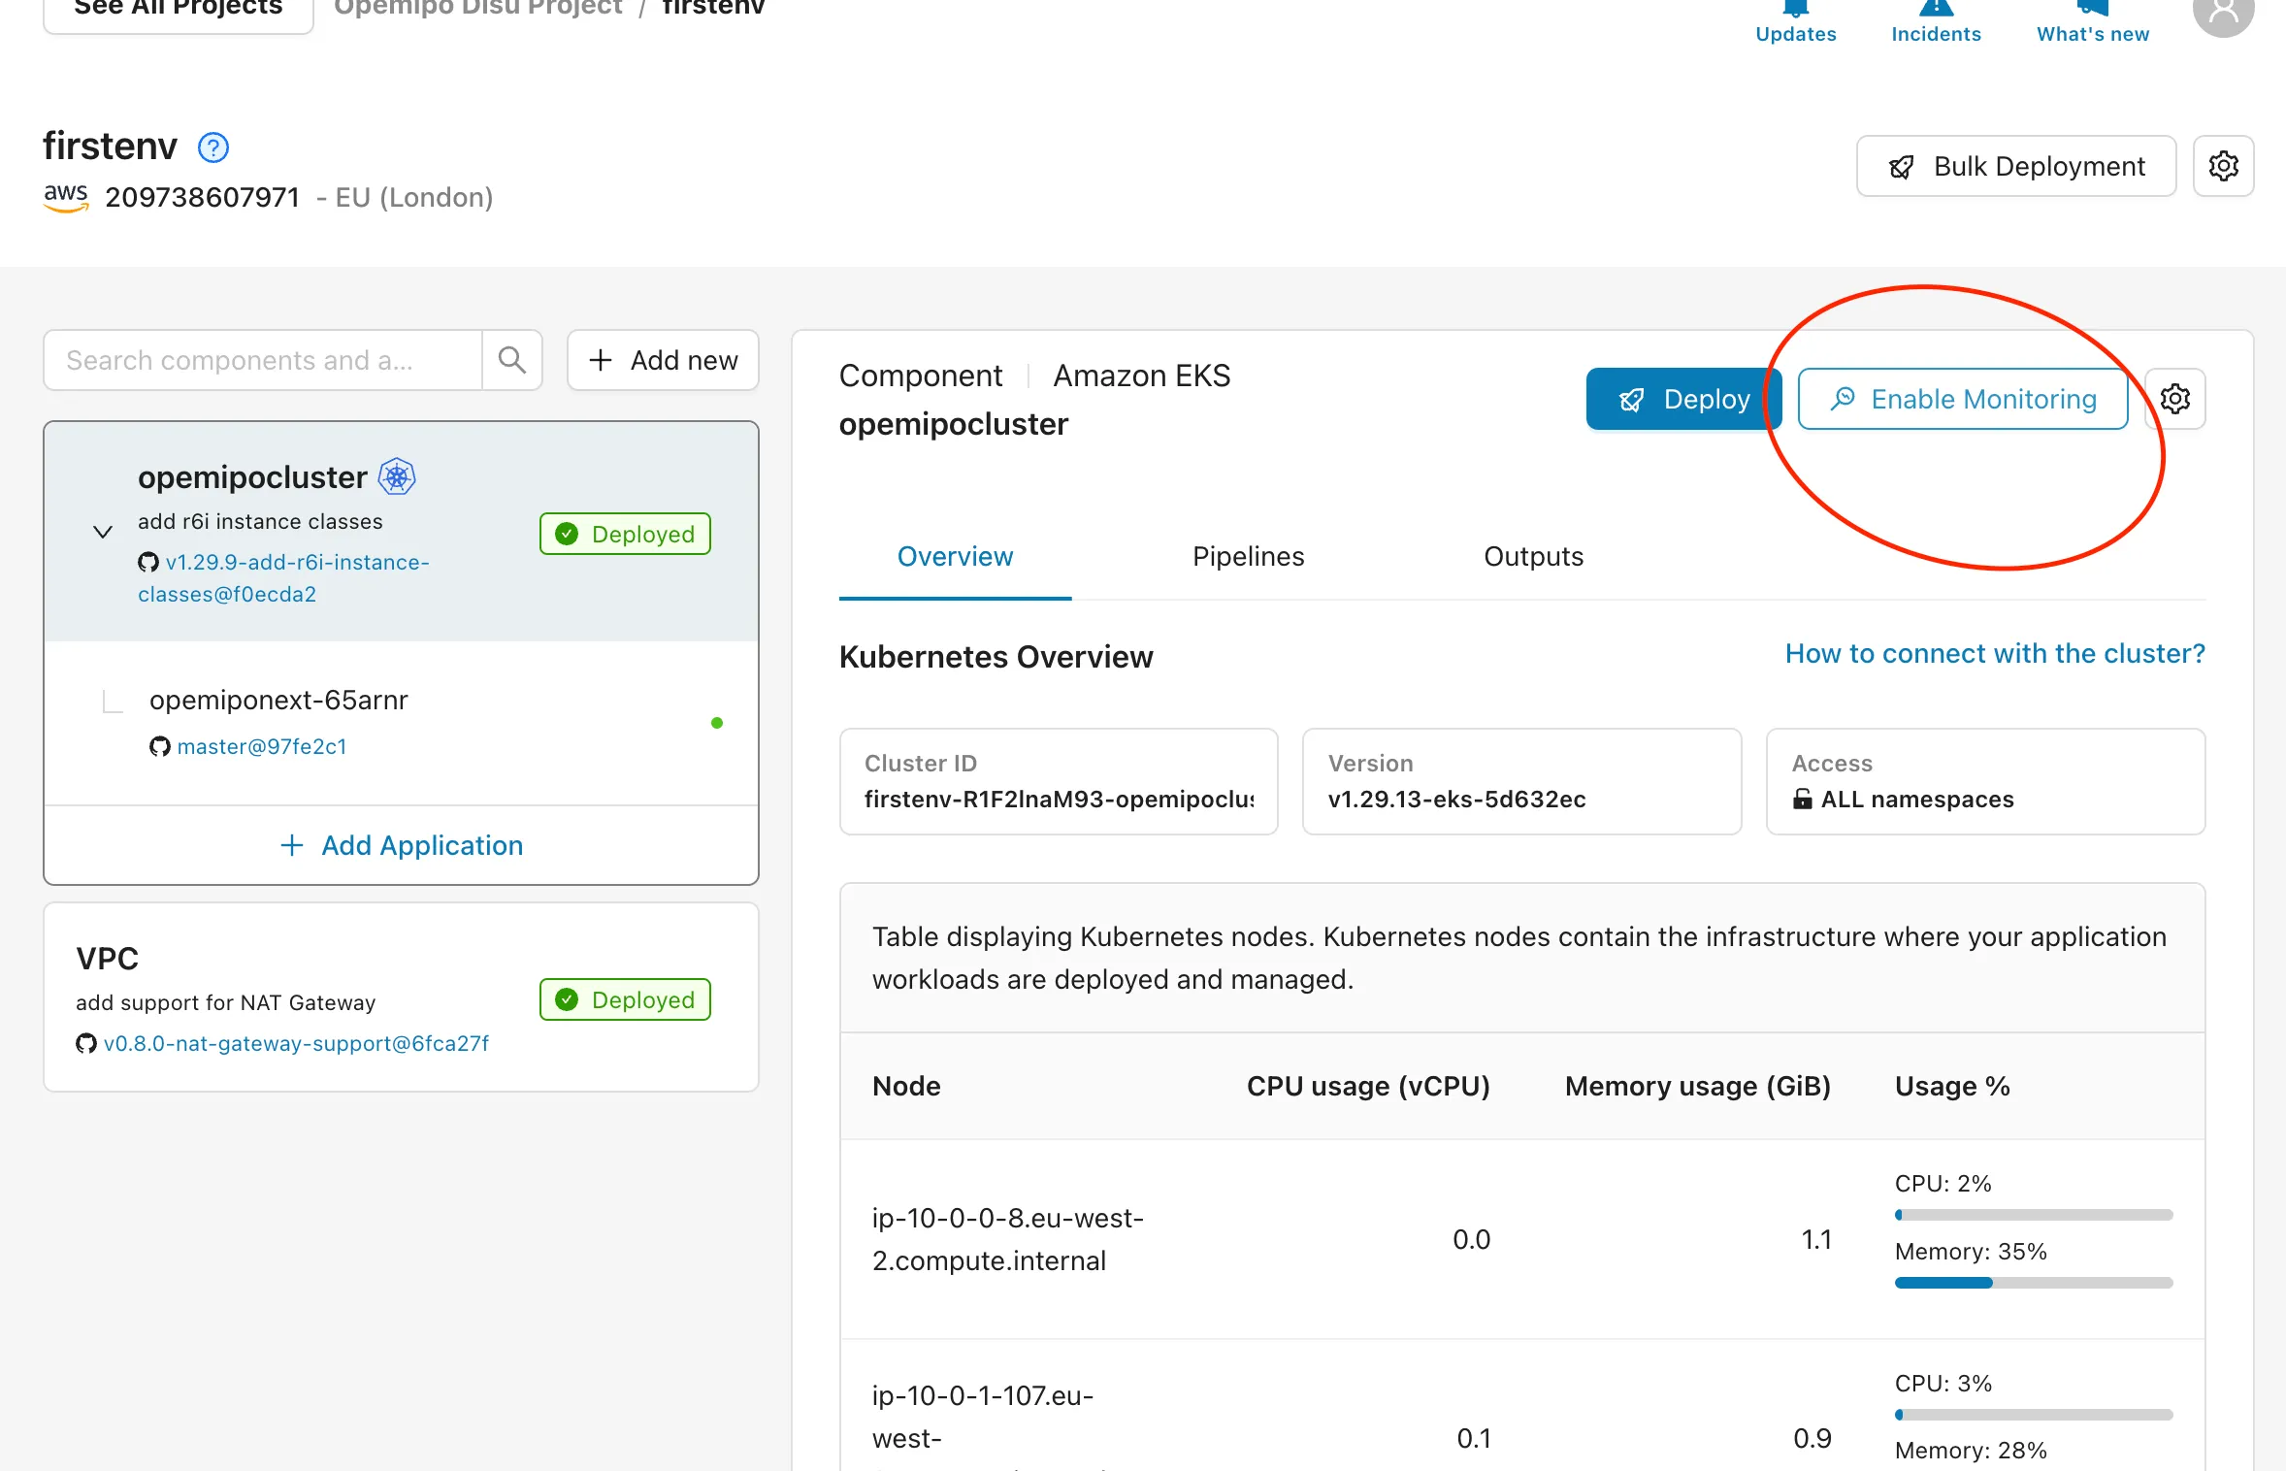Image resolution: width=2286 pixels, height=1471 pixels.
Task: Click GitHub icon beside v1.29.9-add-r6i-instance
Action: (148, 562)
